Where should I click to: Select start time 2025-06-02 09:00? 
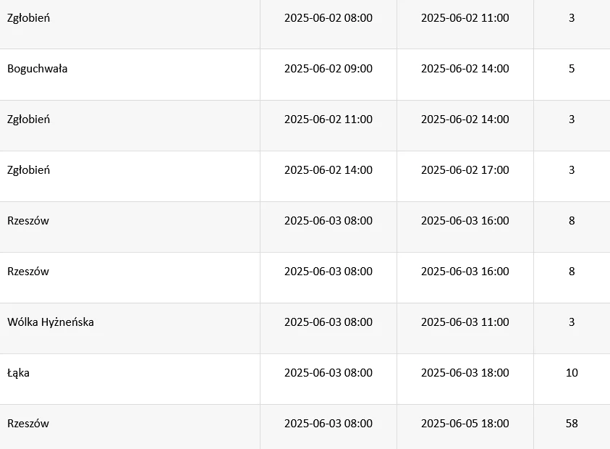(x=328, y=69)
